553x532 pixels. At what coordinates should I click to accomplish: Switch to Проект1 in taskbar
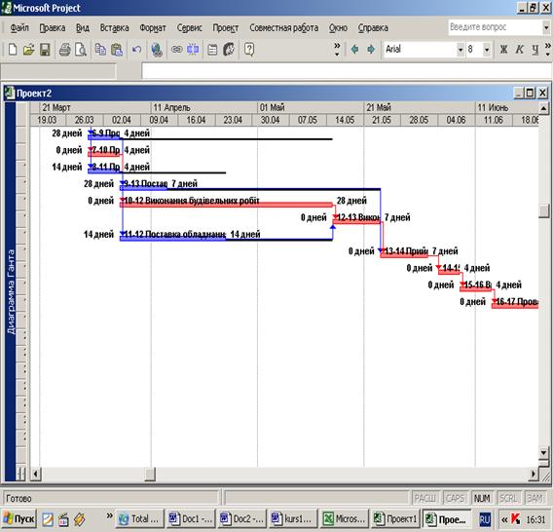pos(395,519)
